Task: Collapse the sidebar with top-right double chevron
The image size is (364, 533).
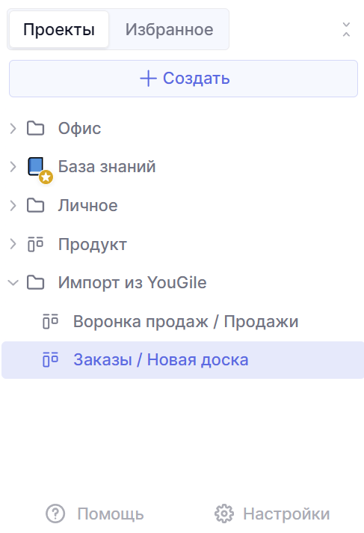Action: [346, 30]
